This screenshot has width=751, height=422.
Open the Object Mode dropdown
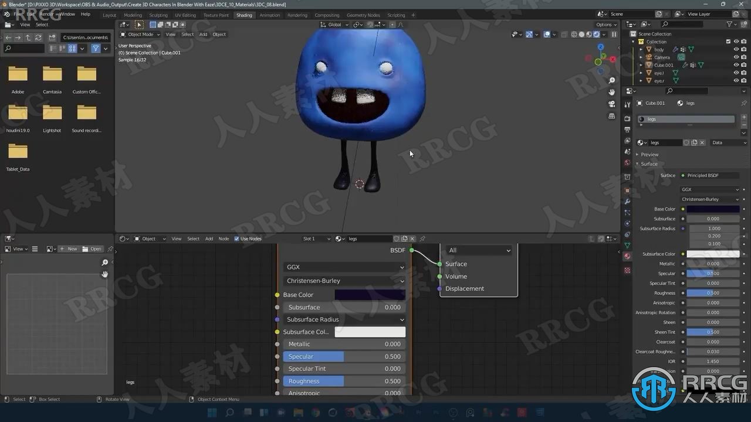(140, 34)
